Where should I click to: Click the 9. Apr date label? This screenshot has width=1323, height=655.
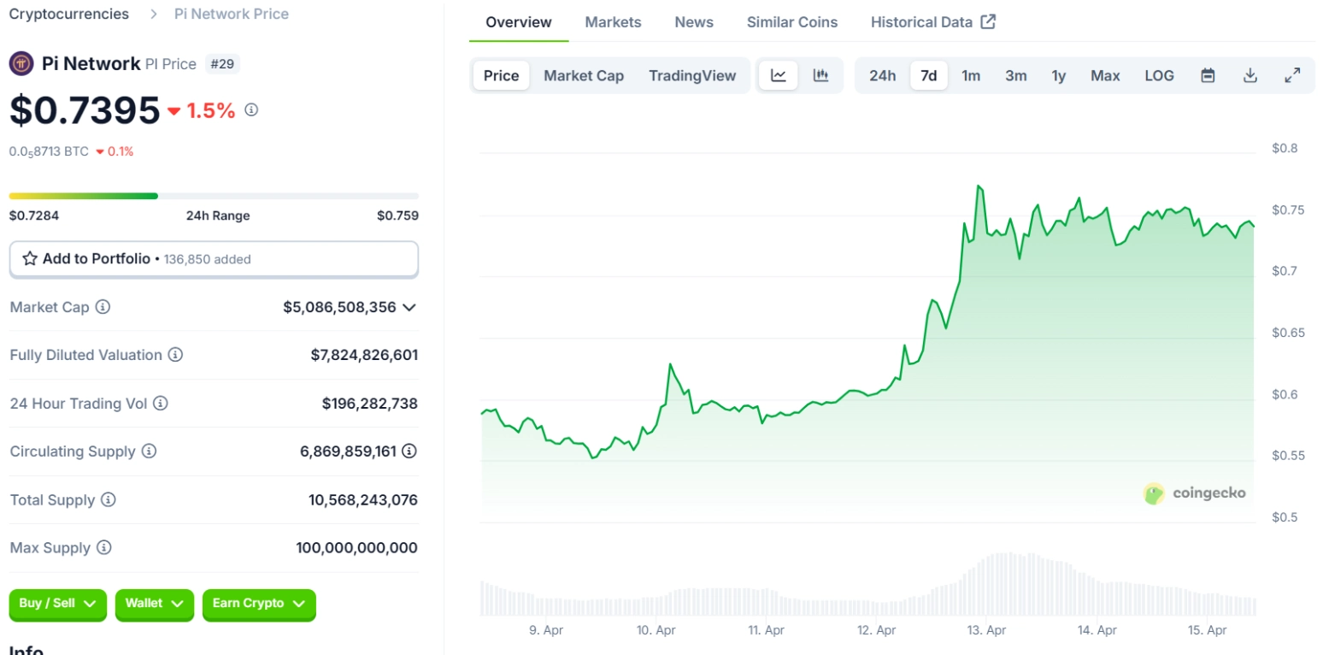point(546,630)
